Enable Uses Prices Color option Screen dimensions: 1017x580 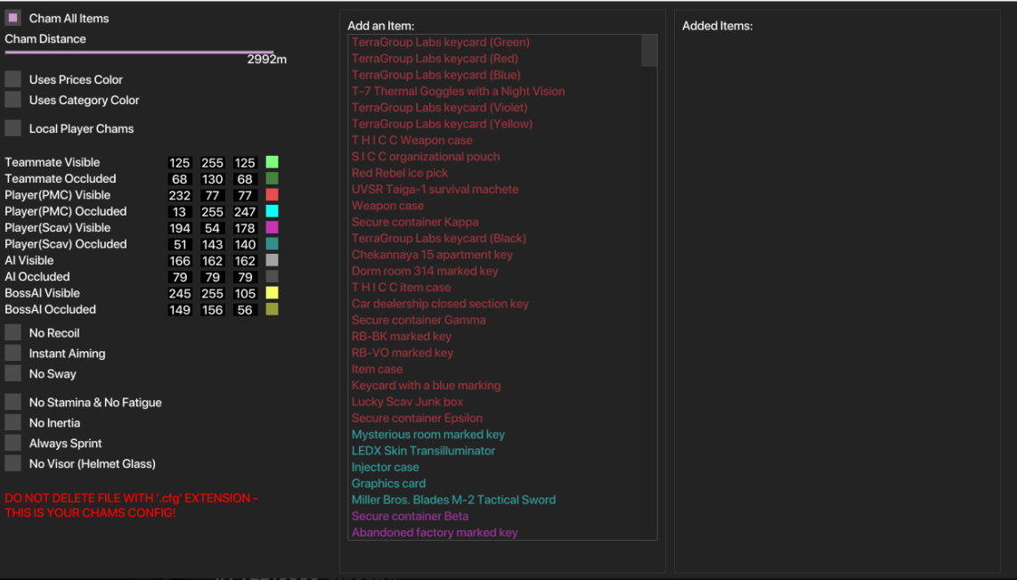tap(13, 79)
